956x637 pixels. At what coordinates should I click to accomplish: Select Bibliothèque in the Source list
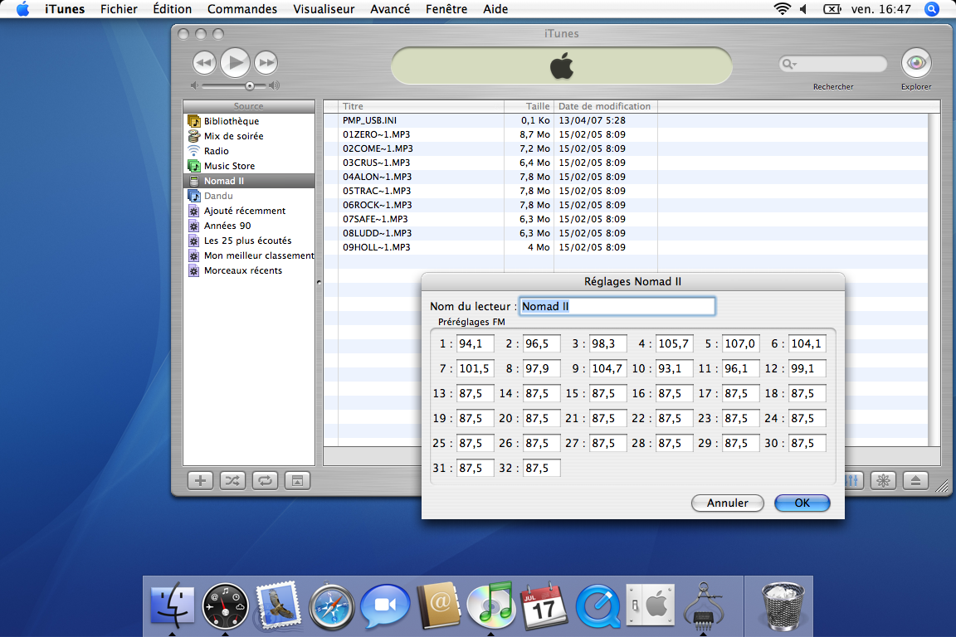tap(249, 121)
